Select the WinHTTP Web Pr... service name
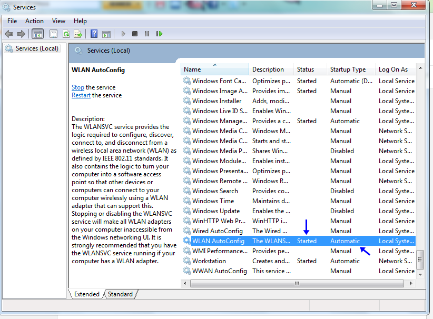The width and height of the screenshot is (433, 319). tap(219, 221)
